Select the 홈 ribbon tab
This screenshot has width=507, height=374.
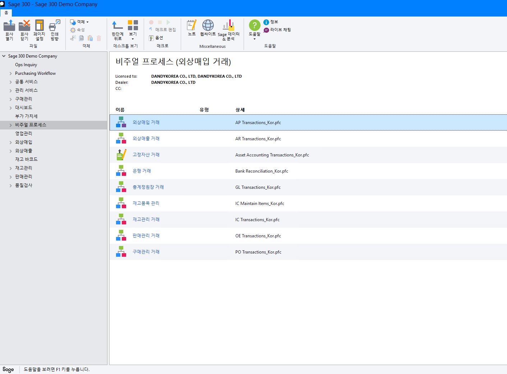coord(6,13)
